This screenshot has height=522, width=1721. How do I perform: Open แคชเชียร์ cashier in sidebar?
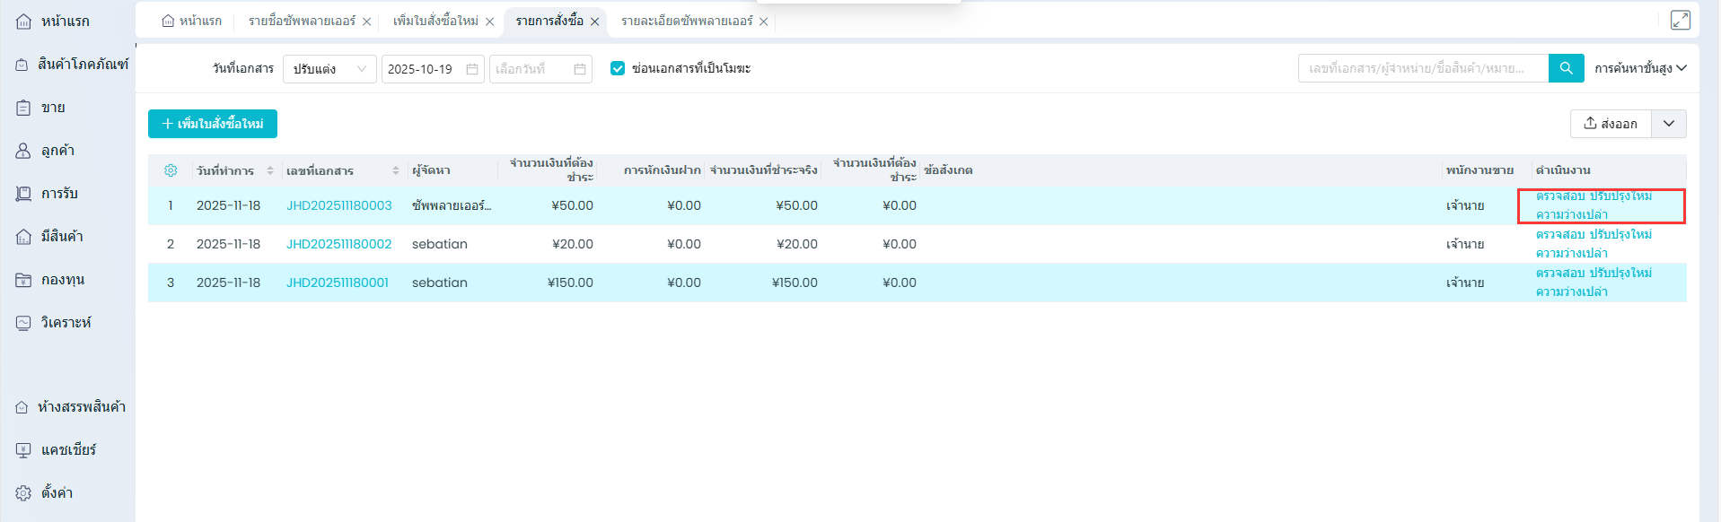(67, 449)
